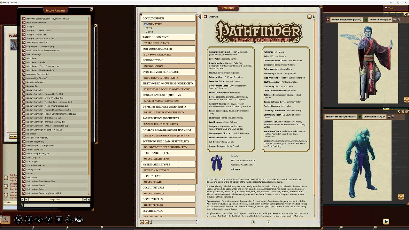Roll the d6 die
Viewport: 409px width, 230px height.
tap(59, 219)
